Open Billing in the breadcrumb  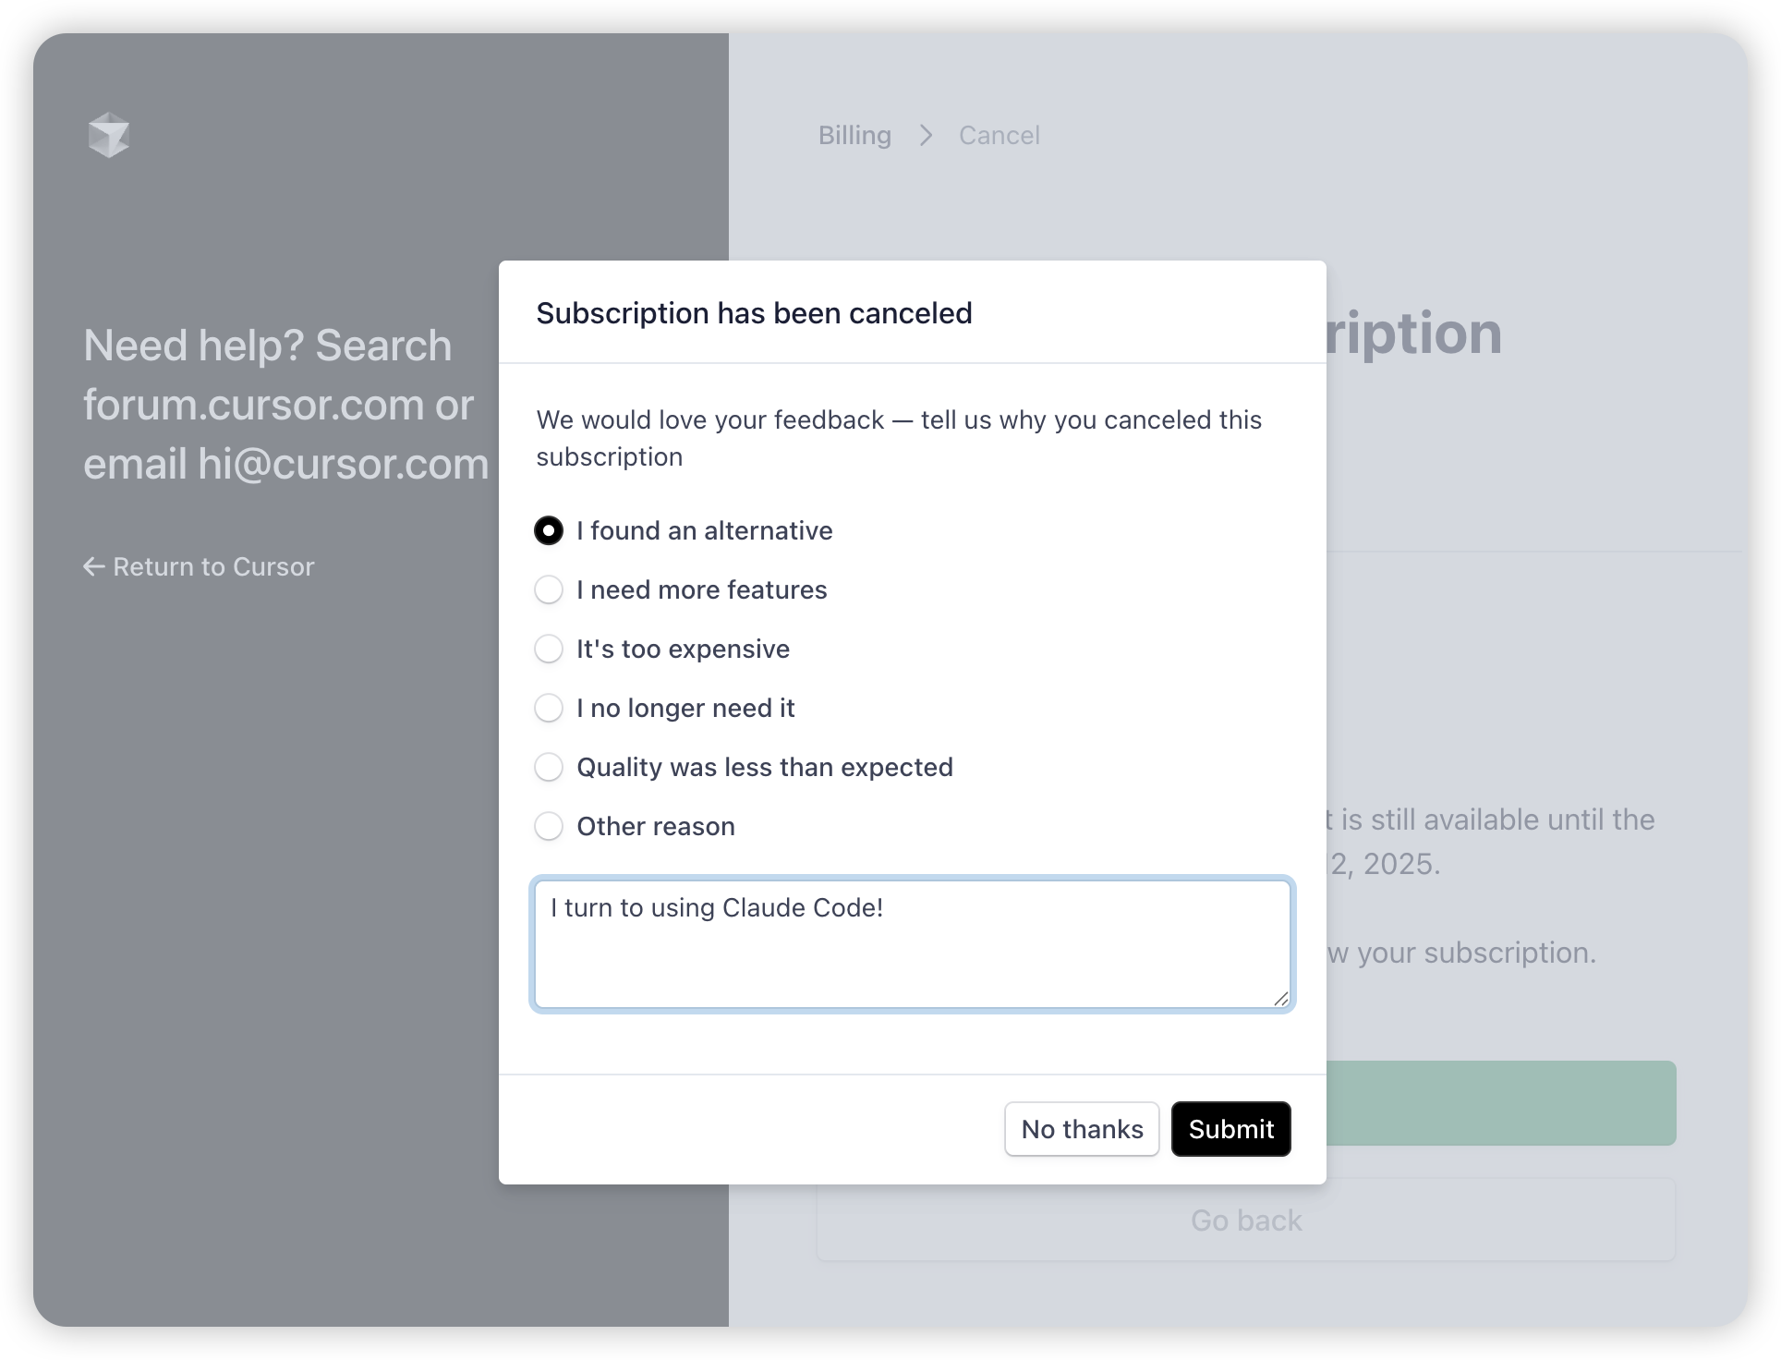tap(854, 135)
